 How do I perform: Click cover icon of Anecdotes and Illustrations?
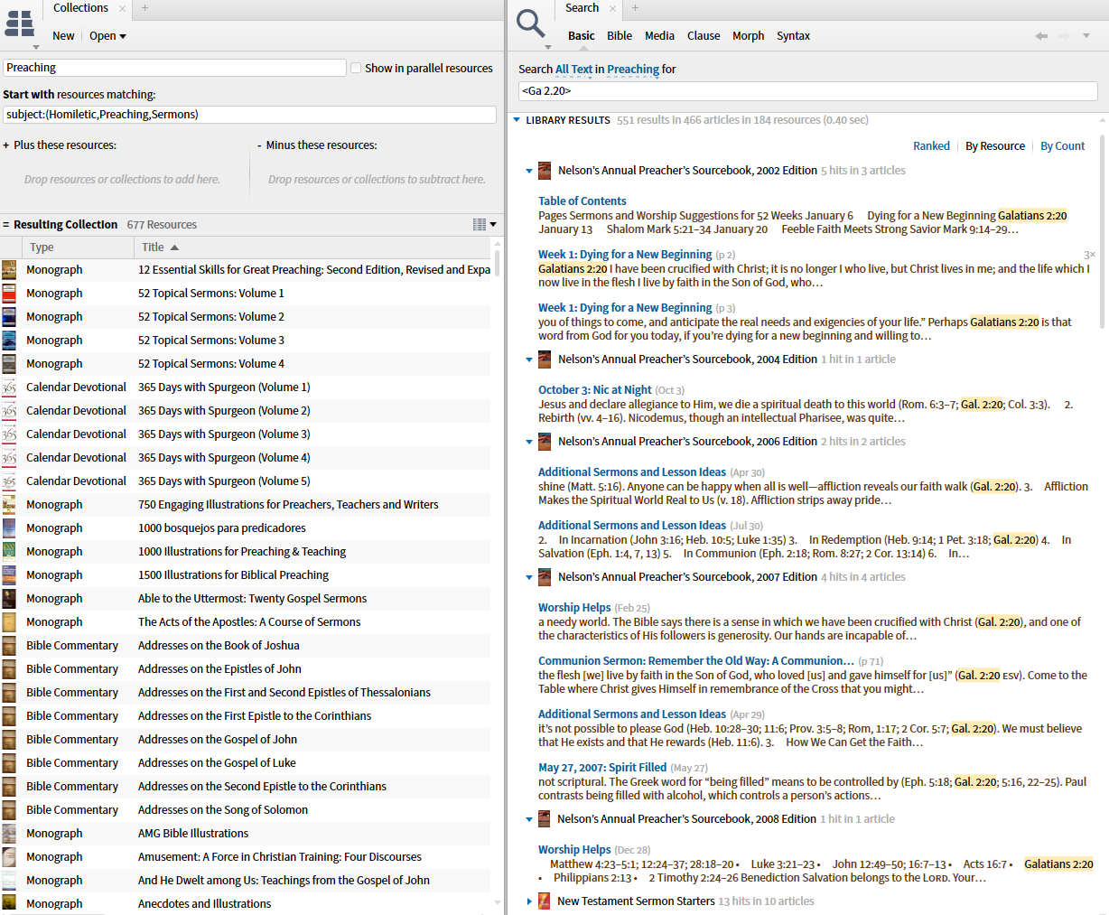9,903
